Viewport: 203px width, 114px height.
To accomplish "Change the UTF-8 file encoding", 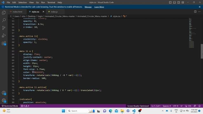I will point(175,106).
